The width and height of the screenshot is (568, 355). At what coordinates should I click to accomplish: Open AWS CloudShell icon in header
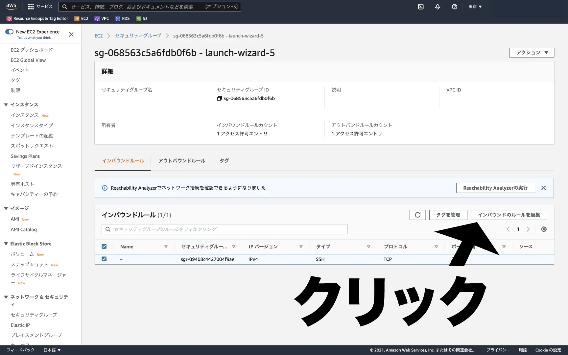421,7
